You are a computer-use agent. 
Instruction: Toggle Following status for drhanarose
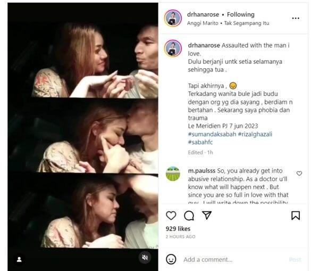[x=240, y=14]
